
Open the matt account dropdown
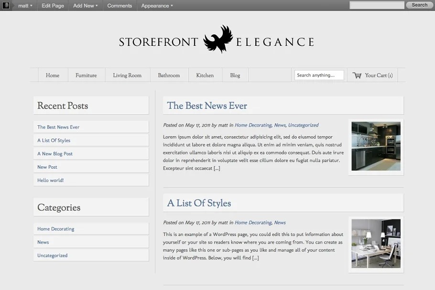coord(25,6)
